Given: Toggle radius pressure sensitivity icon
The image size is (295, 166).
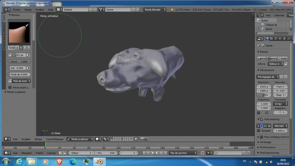Looking at the screenshot, I should tap(28, 55).
